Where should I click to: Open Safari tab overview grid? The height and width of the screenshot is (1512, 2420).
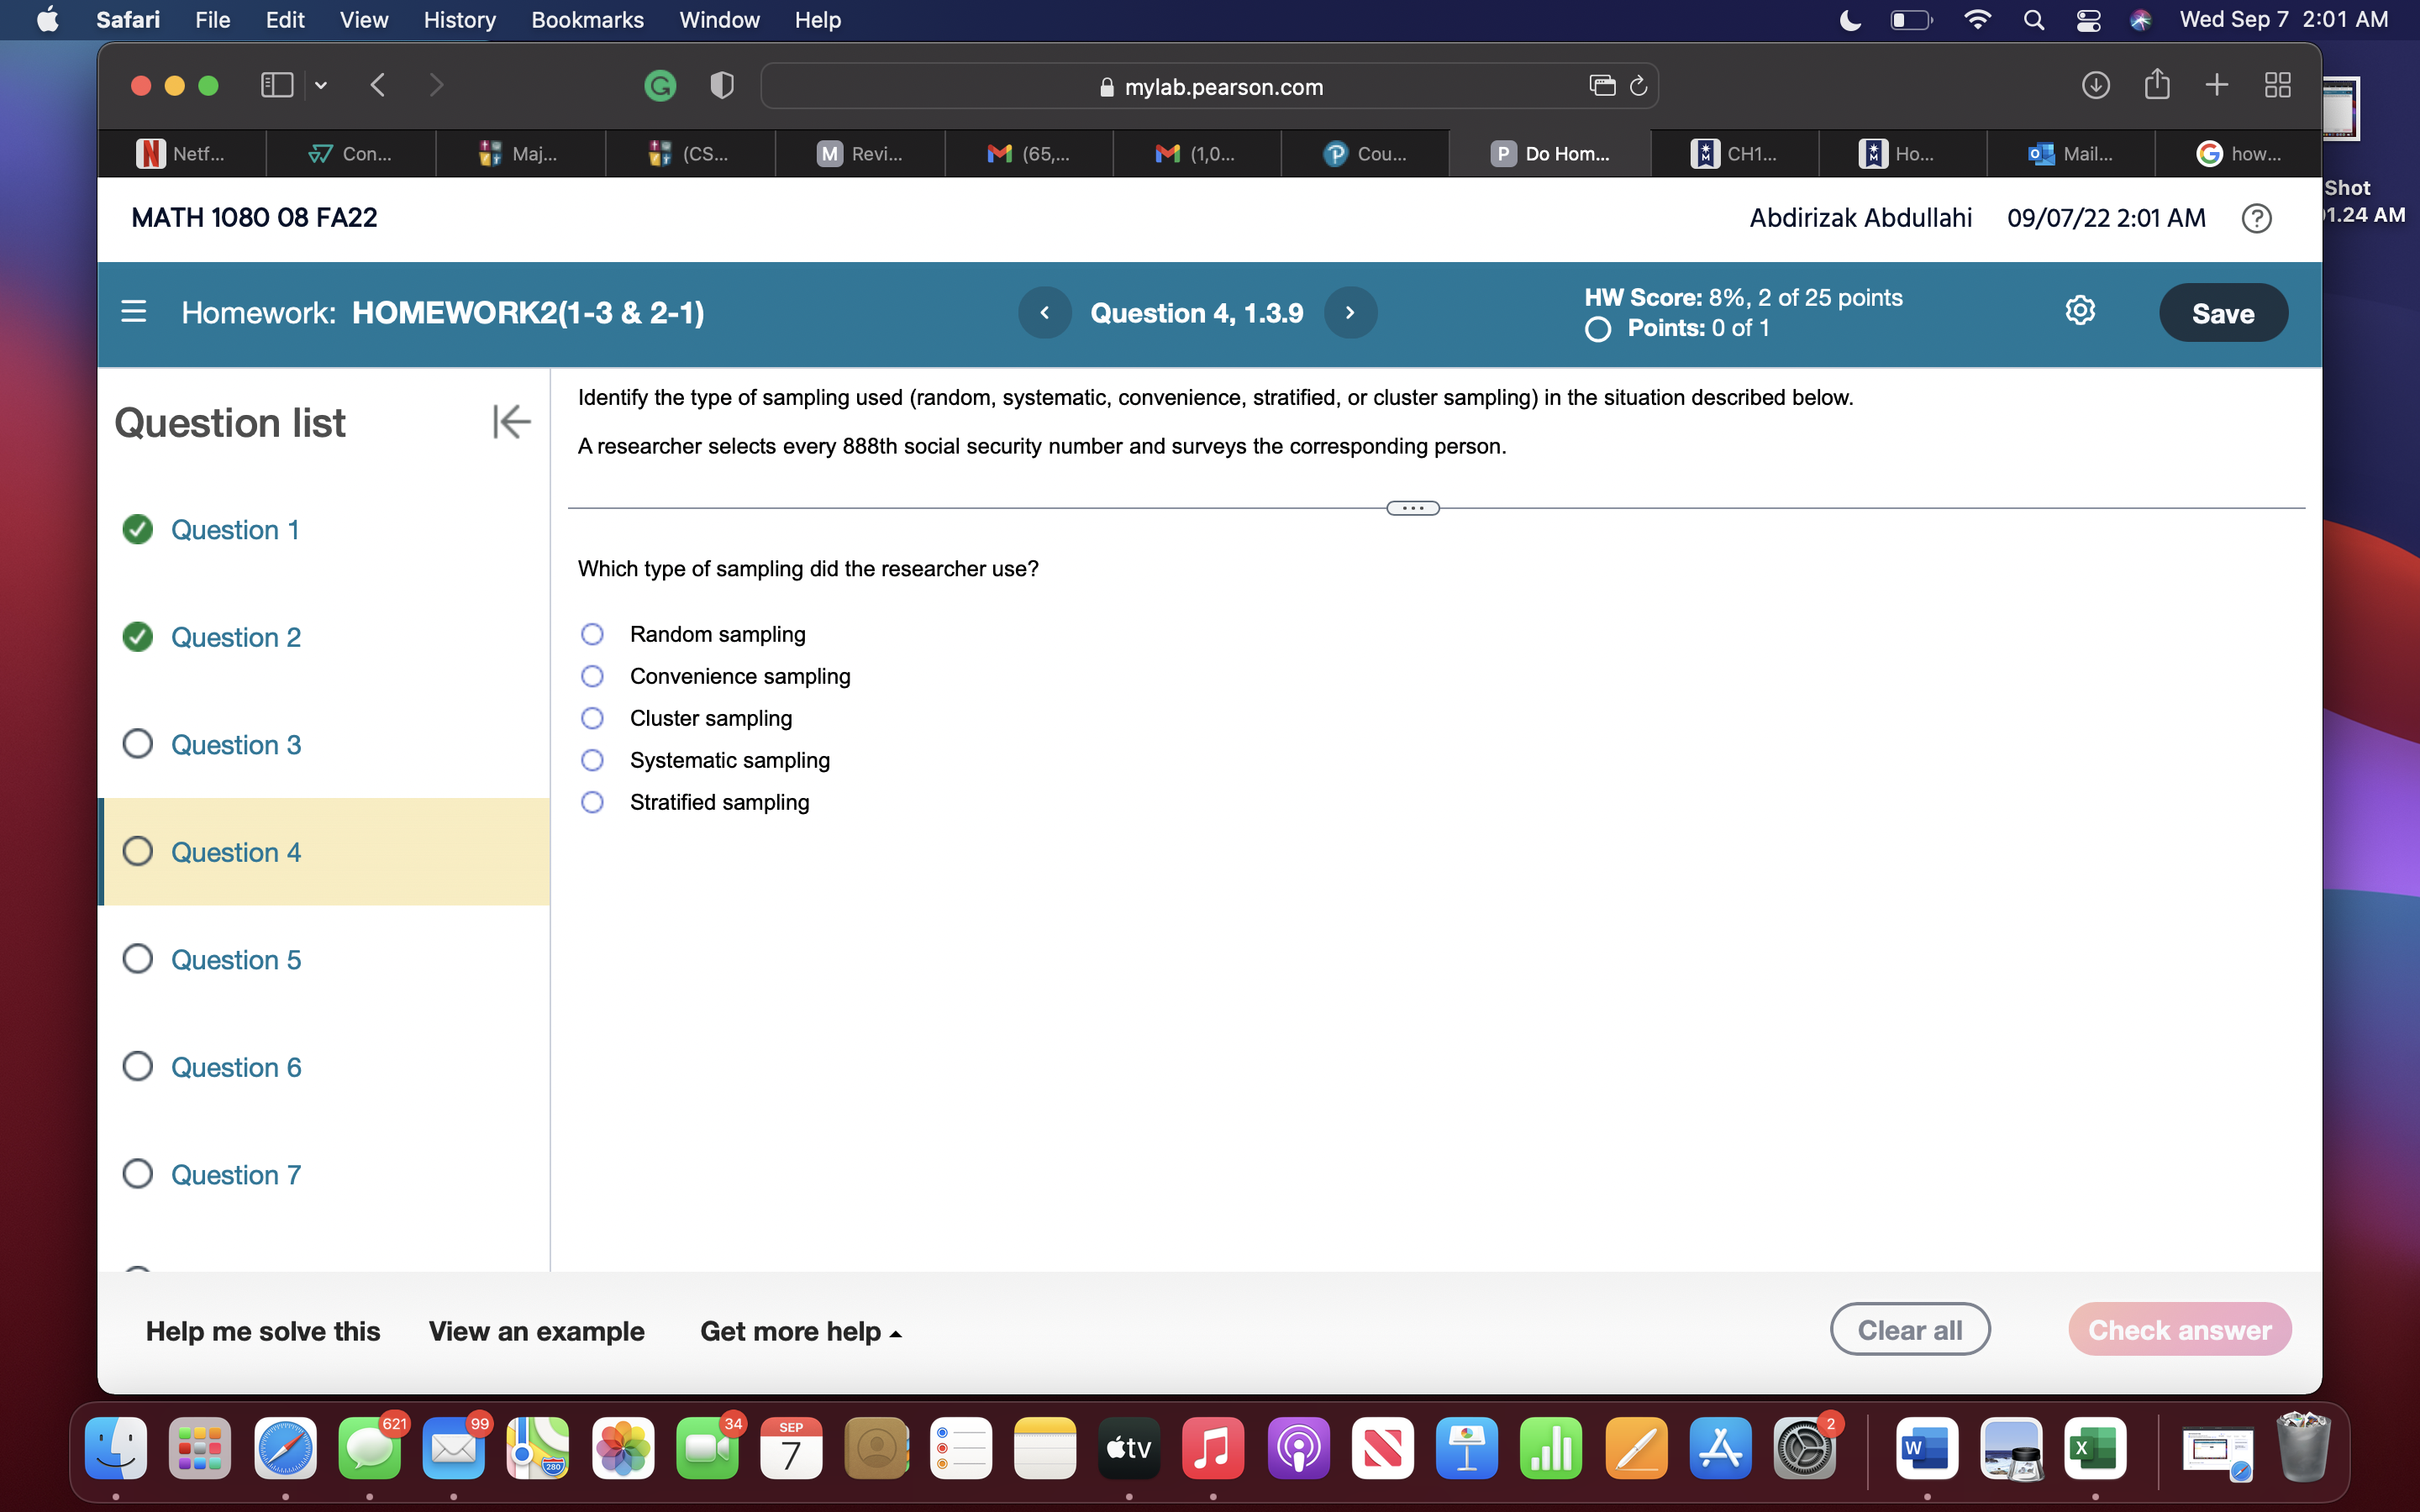2277,85
